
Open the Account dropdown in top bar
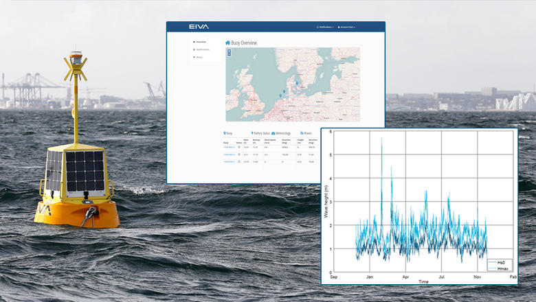pos(346,27)
